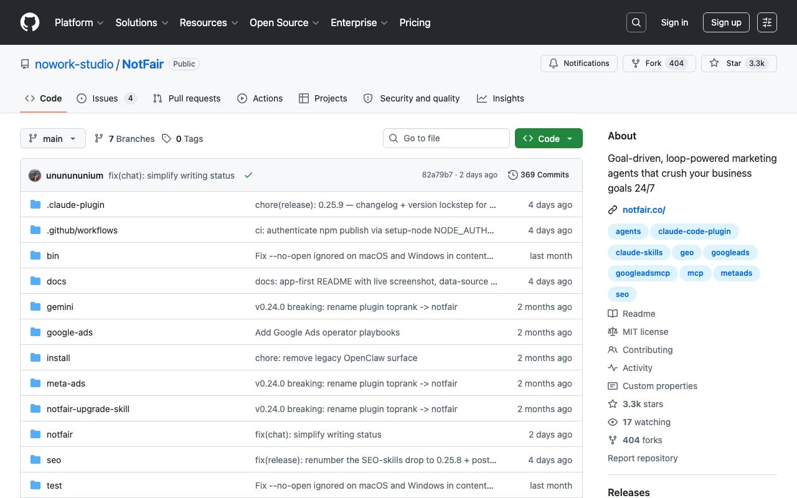This screenshot has height=498, width=797.
Task: Open the appearance settings icon beside Sign up
Action: [x=767, y=22]
